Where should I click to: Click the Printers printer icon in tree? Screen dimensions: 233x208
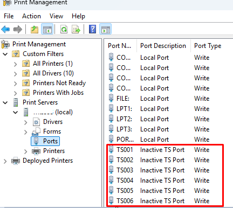pyautogui.click(x=36, y=151)
